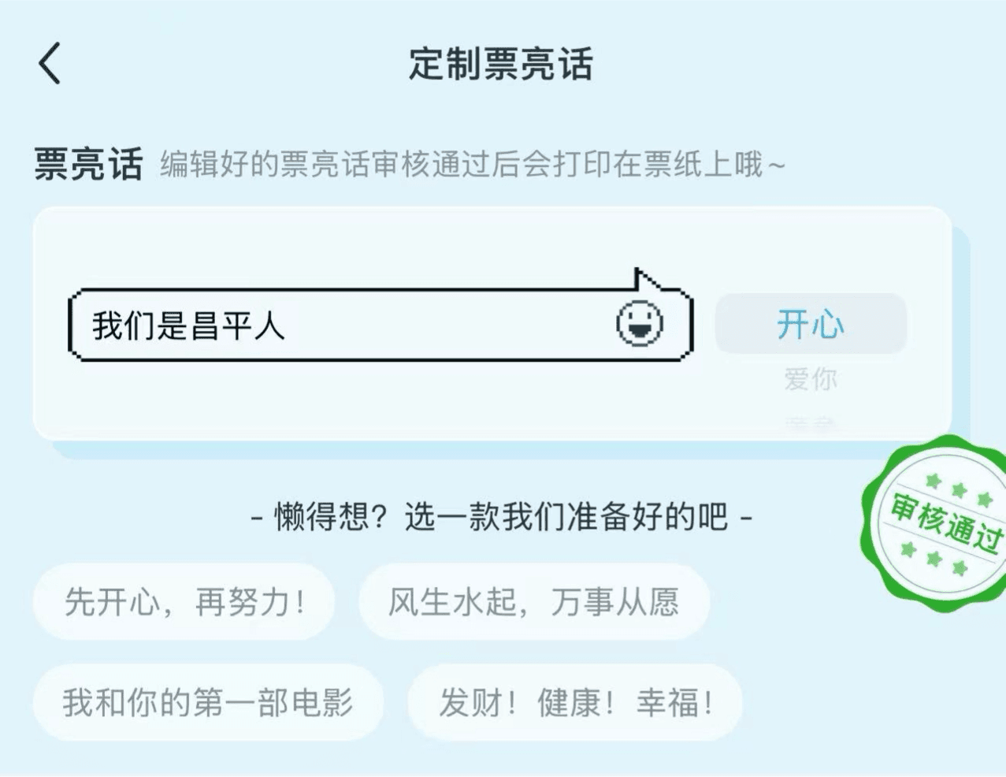Viewport: 1006px width, 777px height.
Task: Select the highlighted 开心 mood option
Action: pyautogui.click(x=811, y=324)
